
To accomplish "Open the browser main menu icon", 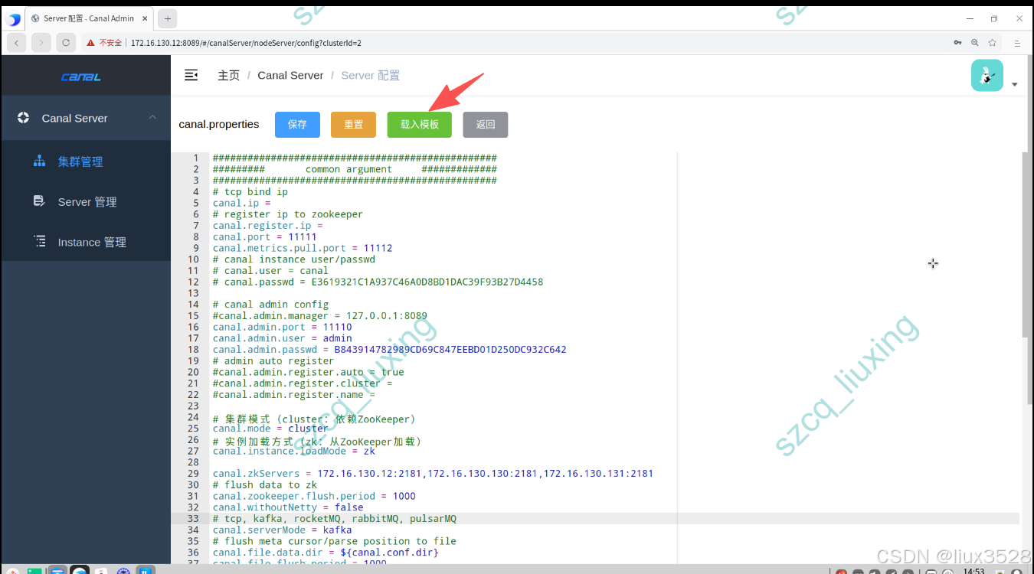I will (x=1018, y=43).
